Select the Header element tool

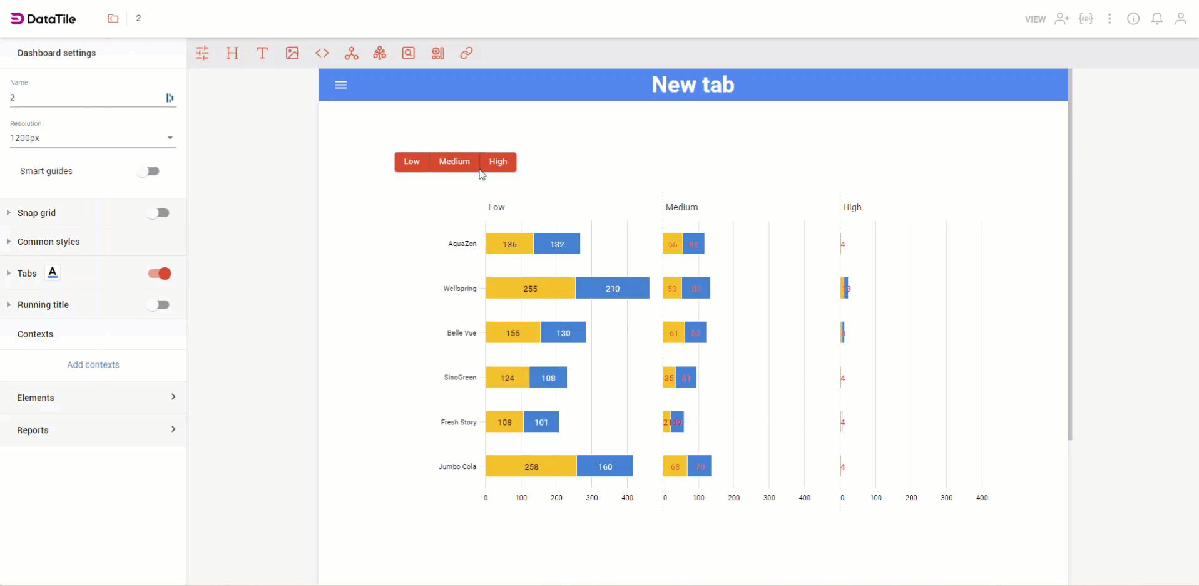point(232,53)
